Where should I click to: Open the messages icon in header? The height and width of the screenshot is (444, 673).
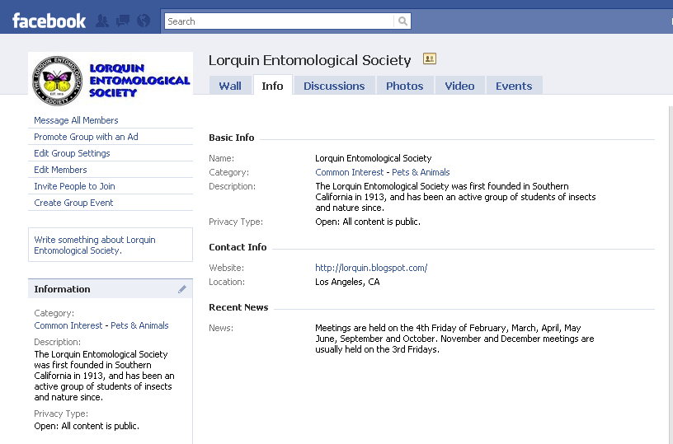click(x=123, y=21)
